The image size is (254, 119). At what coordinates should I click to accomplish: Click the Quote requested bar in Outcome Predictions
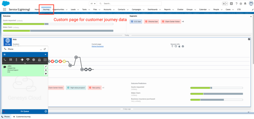coord(217,88)
